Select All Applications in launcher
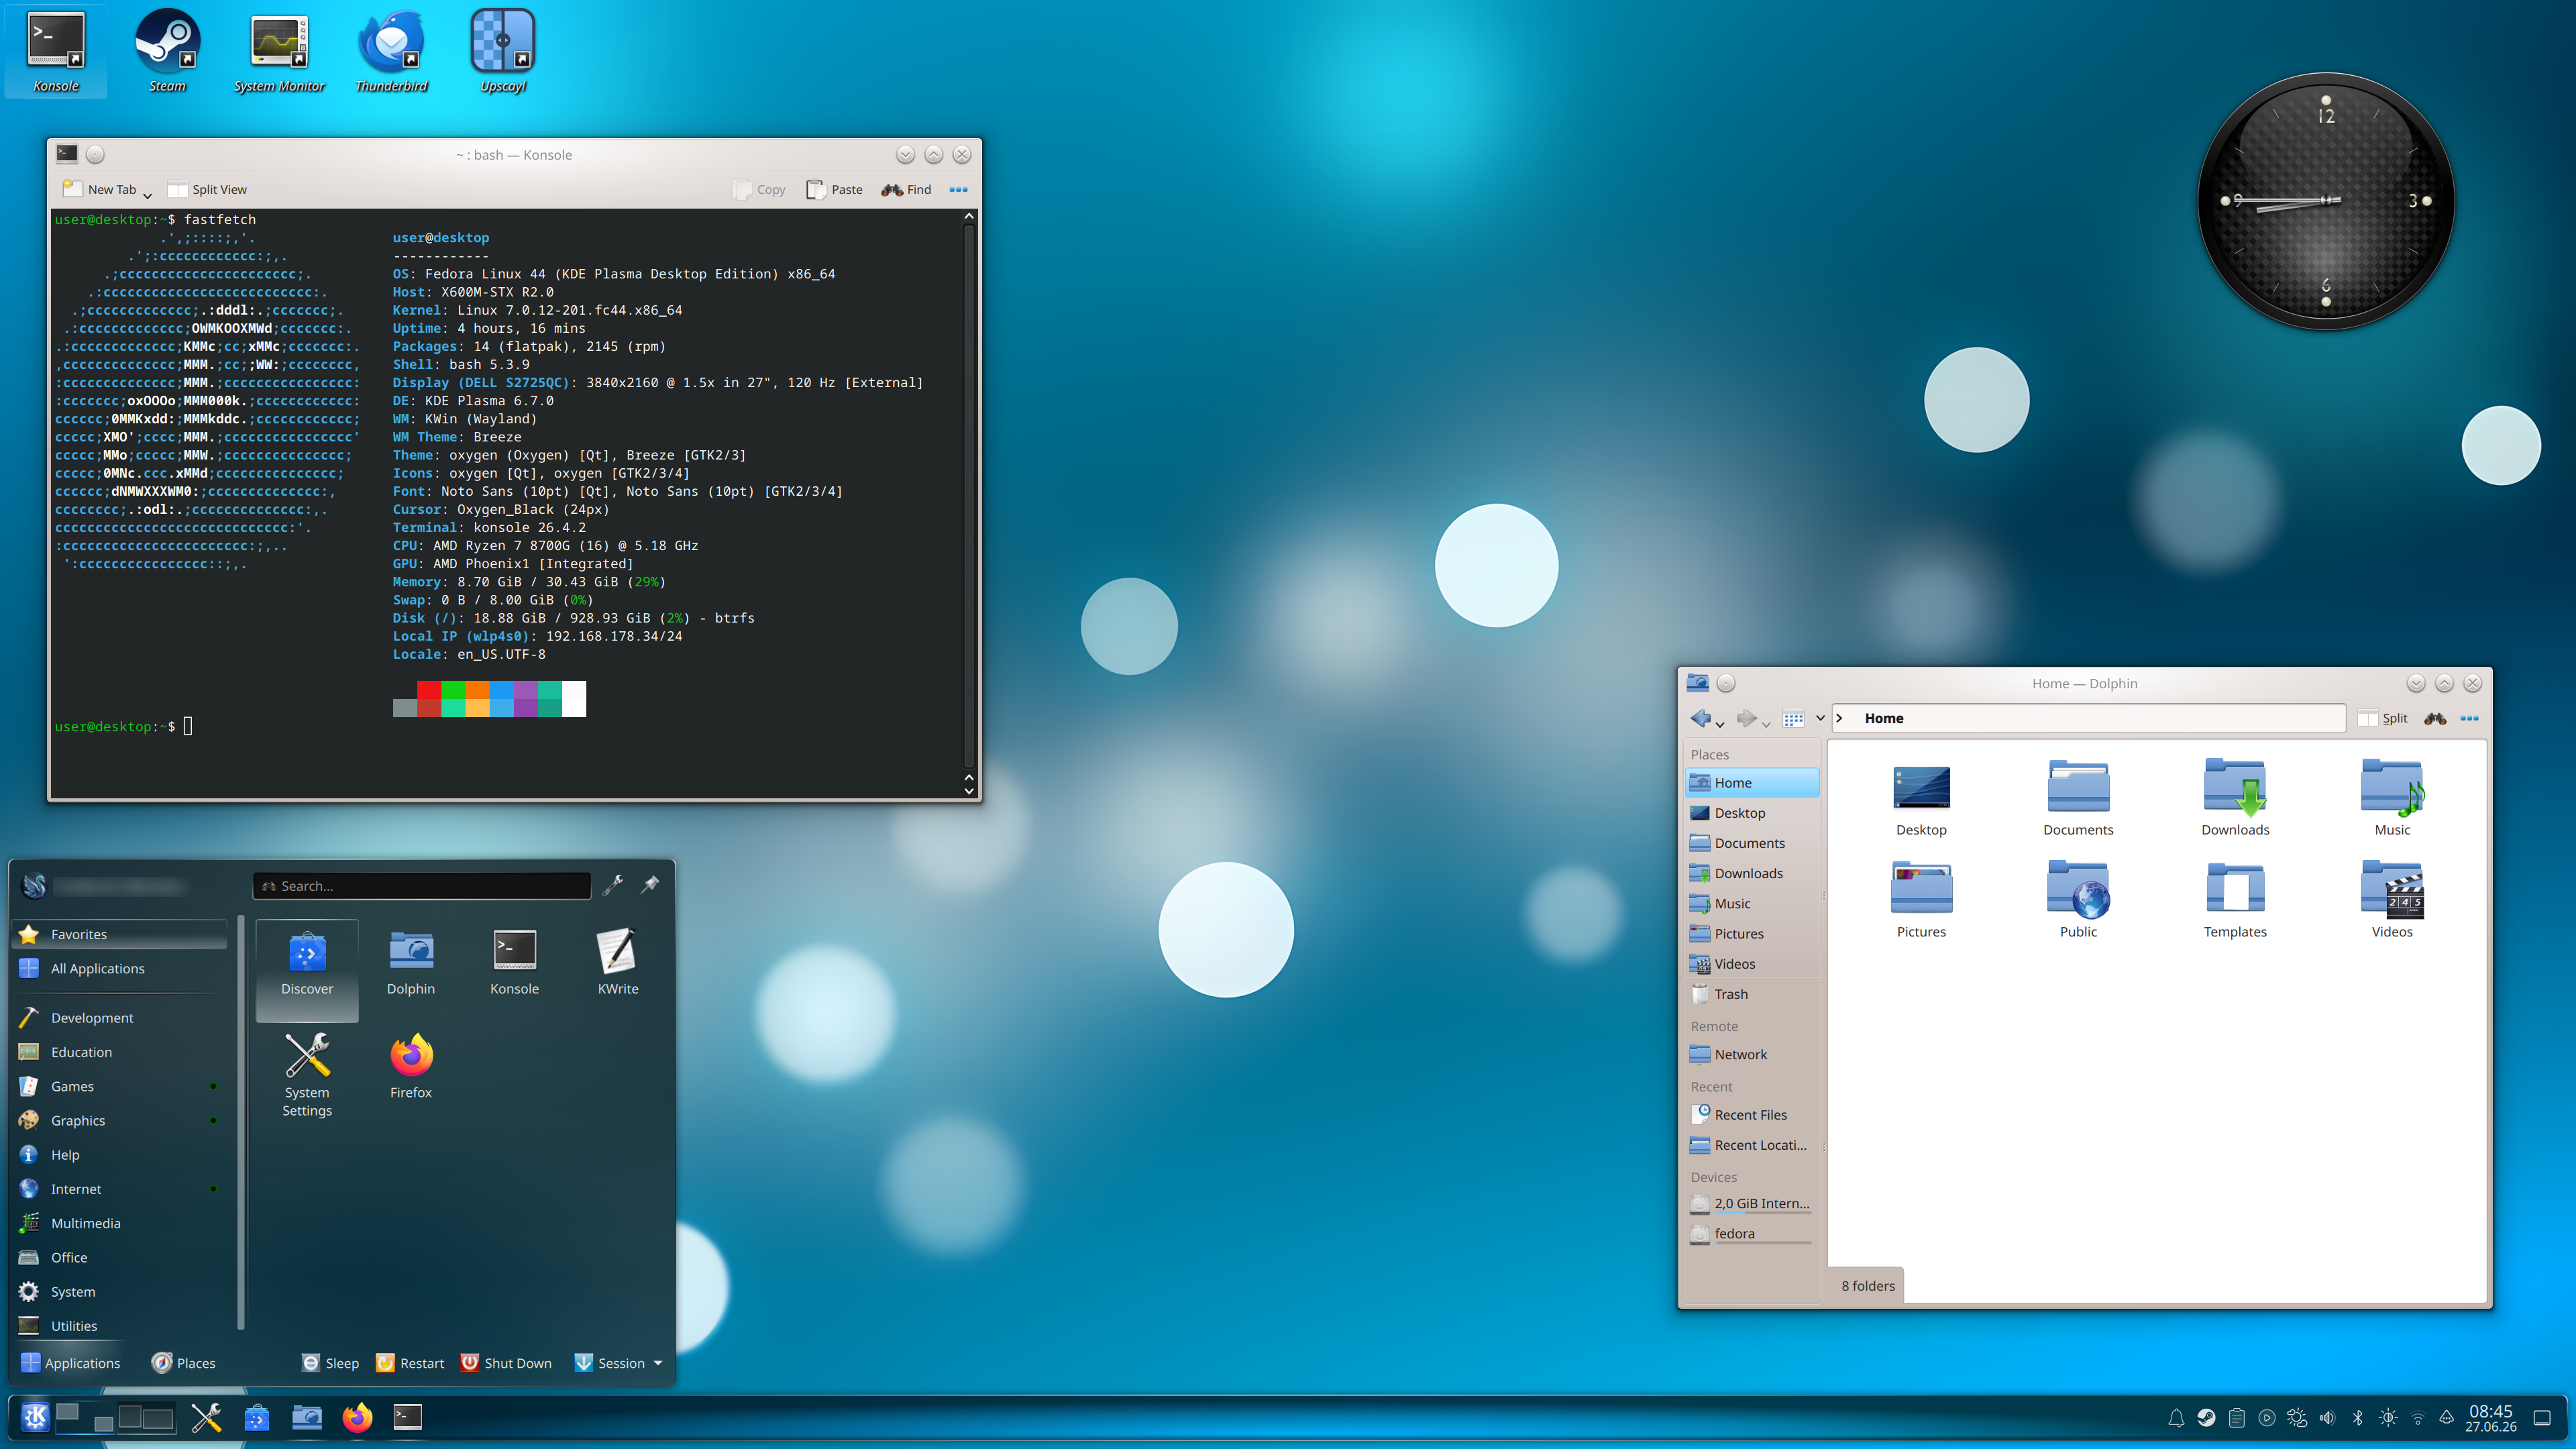This screenshot has width=2576, height=1449. (120, 968)
